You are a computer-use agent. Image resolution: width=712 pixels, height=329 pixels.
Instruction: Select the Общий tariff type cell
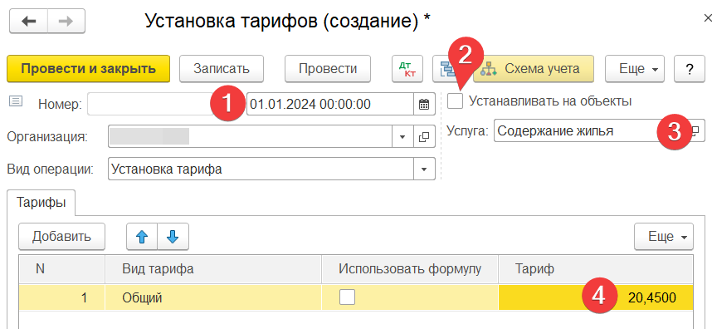click(213, 298)
